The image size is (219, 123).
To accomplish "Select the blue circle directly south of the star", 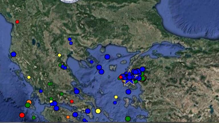I will 128,92.
